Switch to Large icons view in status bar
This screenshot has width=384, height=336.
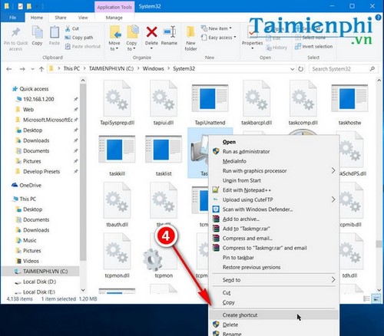(x=376, y=298)
